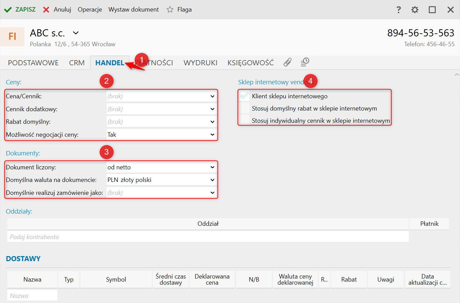The image size is (460, 303).
Task: Open the Domyślna waluta na dokumencie dropdown
Action: pyautogui.click(x=212, y=180)
